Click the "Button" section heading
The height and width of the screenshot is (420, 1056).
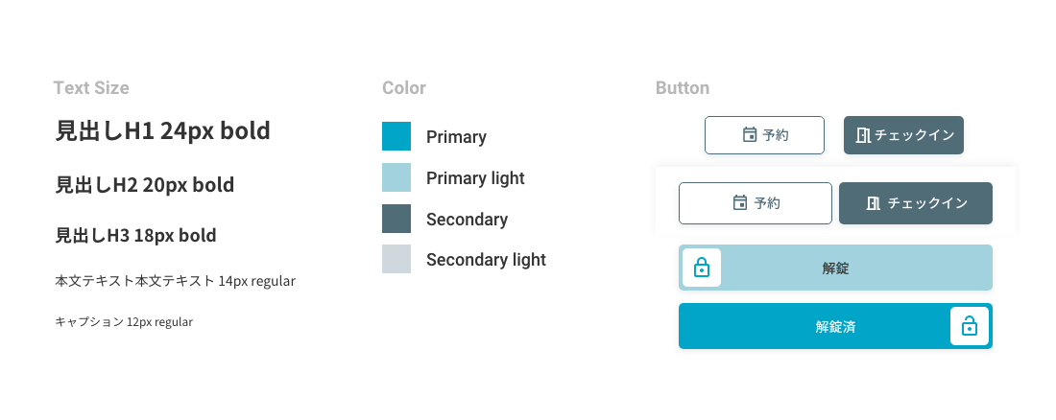point(683,88)
